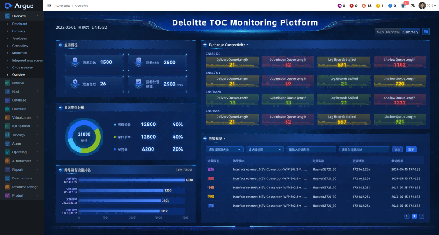Click the resource address input field
This screenshot has height=235, width=439.
click(364, 150)
